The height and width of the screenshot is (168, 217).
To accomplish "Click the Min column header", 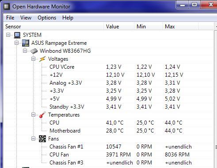I will [x=148, y=27].
